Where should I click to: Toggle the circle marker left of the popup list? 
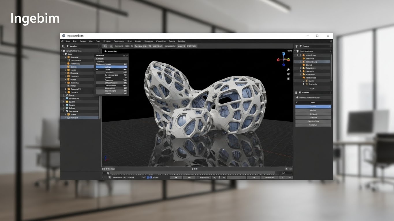coord(97,70)
